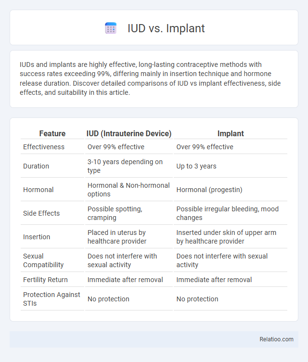Click the 'Up to 3 years' cell
Screen dimensions: 308x362
[196, 166]
